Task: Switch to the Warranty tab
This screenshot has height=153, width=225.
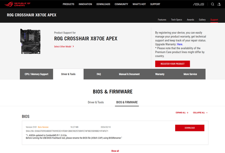Action: coord(160,74)
